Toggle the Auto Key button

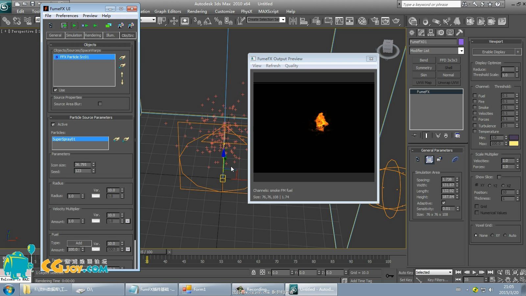(x=405, y=272)
